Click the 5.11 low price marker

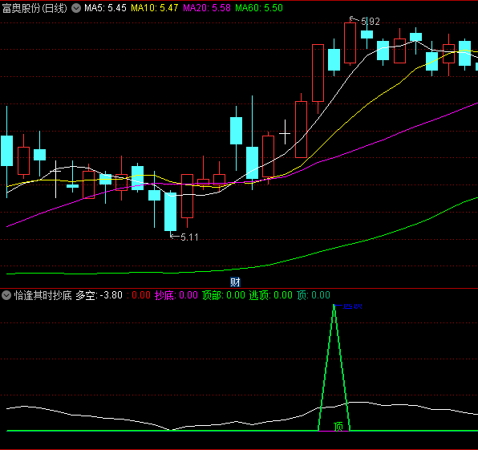click(189, 237)
